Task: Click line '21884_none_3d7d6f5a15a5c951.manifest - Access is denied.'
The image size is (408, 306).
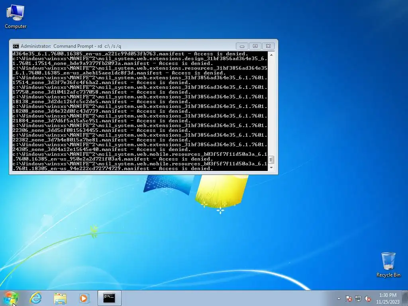Action: click(102, 121)
